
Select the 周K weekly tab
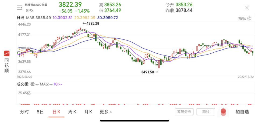click(x=72, y=112)
